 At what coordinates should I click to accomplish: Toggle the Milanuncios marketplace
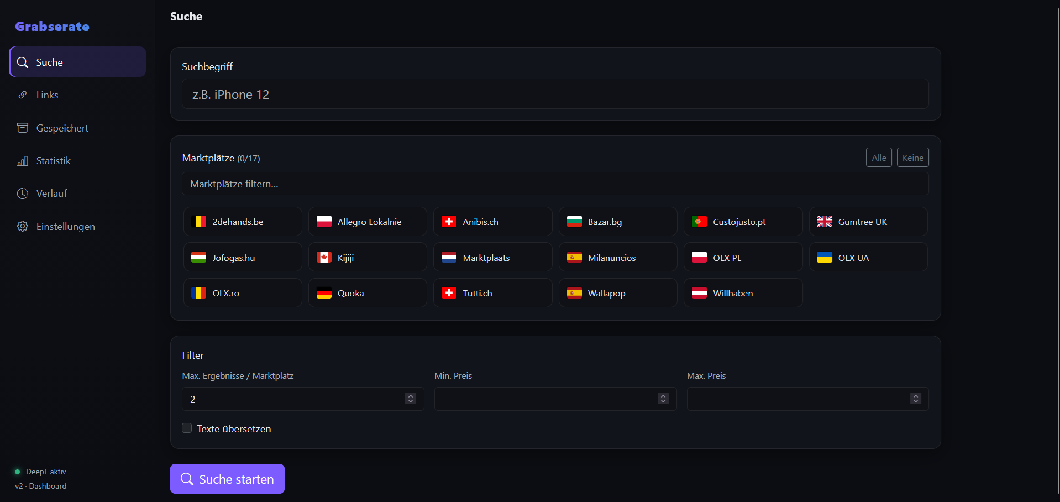pyautogui.click(x=618, y=257)
